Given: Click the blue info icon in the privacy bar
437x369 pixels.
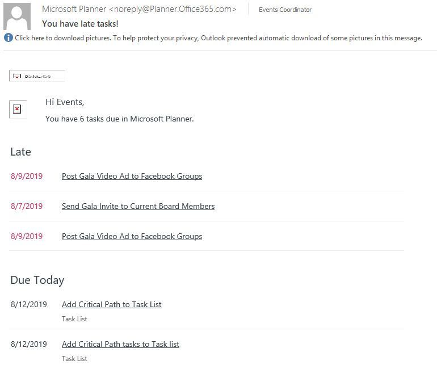Looking at the screenshot, I should [9, 37].
